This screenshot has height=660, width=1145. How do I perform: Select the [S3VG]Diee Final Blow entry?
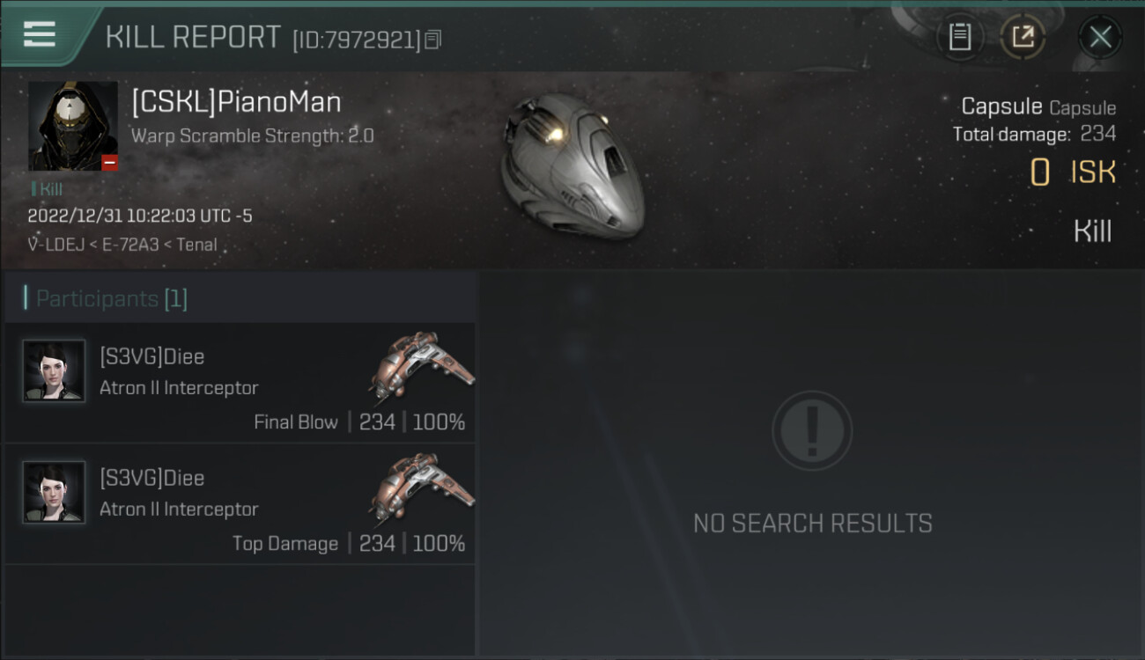tap(240, 383)
